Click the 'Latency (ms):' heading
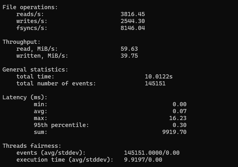Screen dimensions: 238x167 click(x=25, y=97)
